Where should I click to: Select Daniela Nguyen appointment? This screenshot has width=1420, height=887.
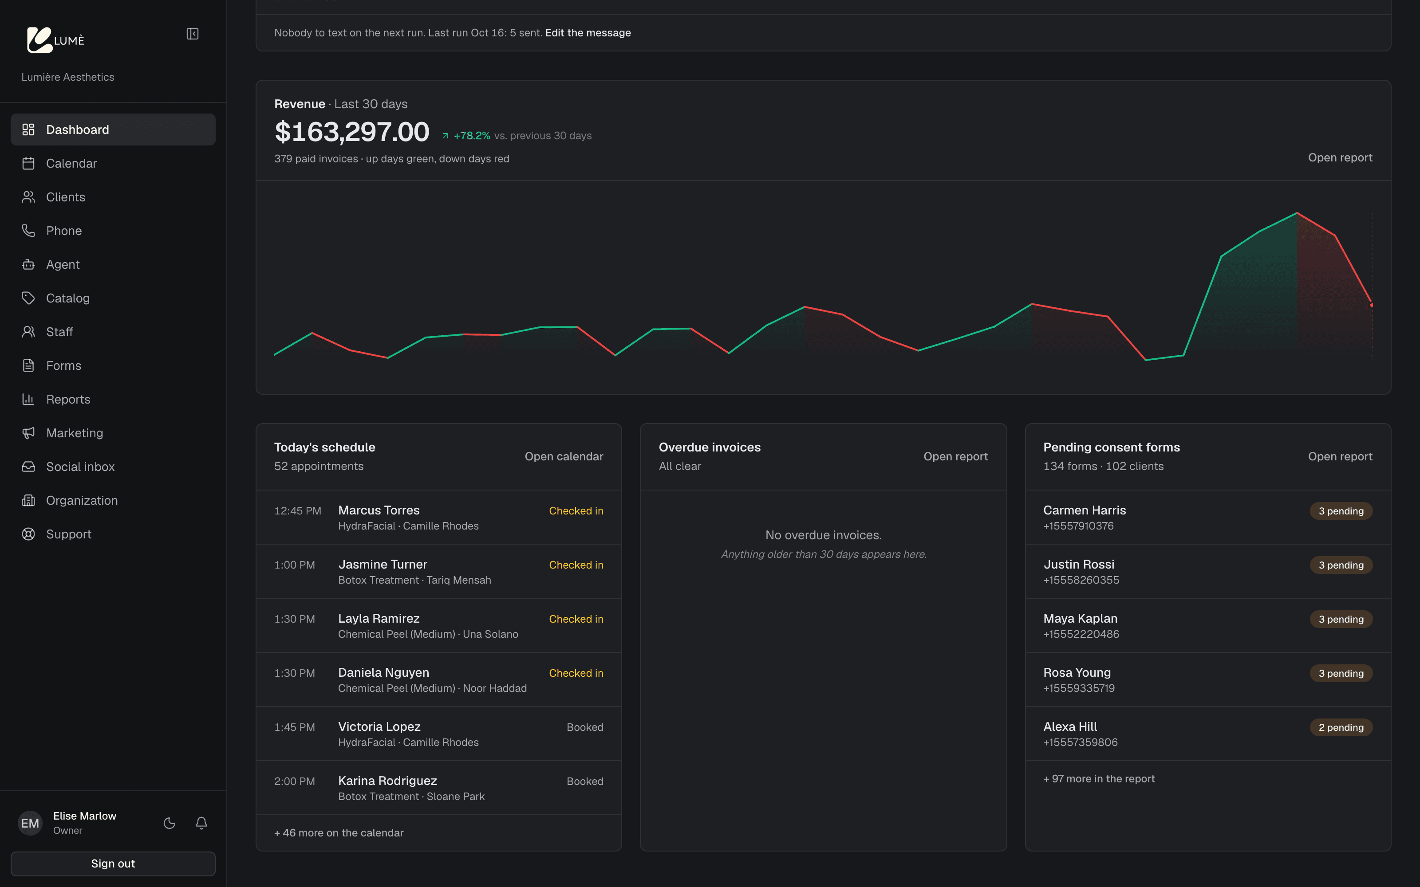[x=439, y=679]
